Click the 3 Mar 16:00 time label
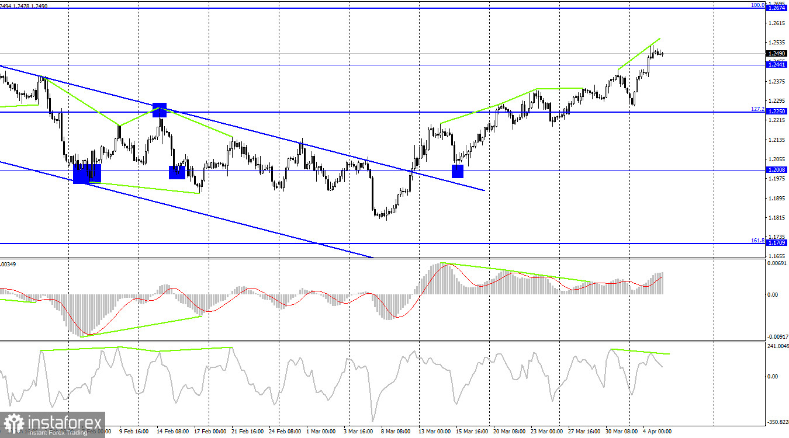Image resolution: width=789 pixels, height=438 pixels. point(358,432)
